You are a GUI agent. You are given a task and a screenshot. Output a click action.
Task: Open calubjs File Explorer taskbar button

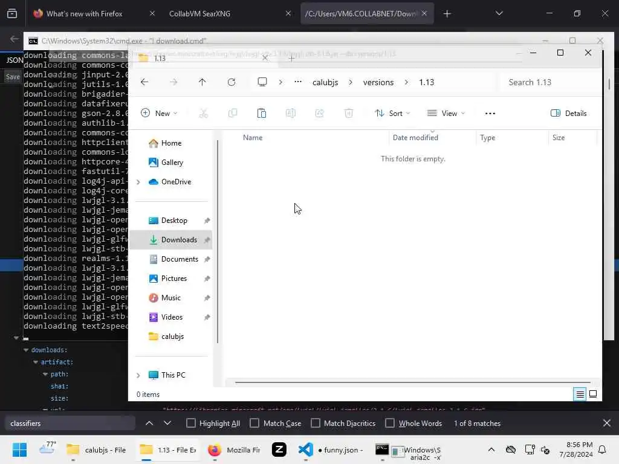pos(96,449)
